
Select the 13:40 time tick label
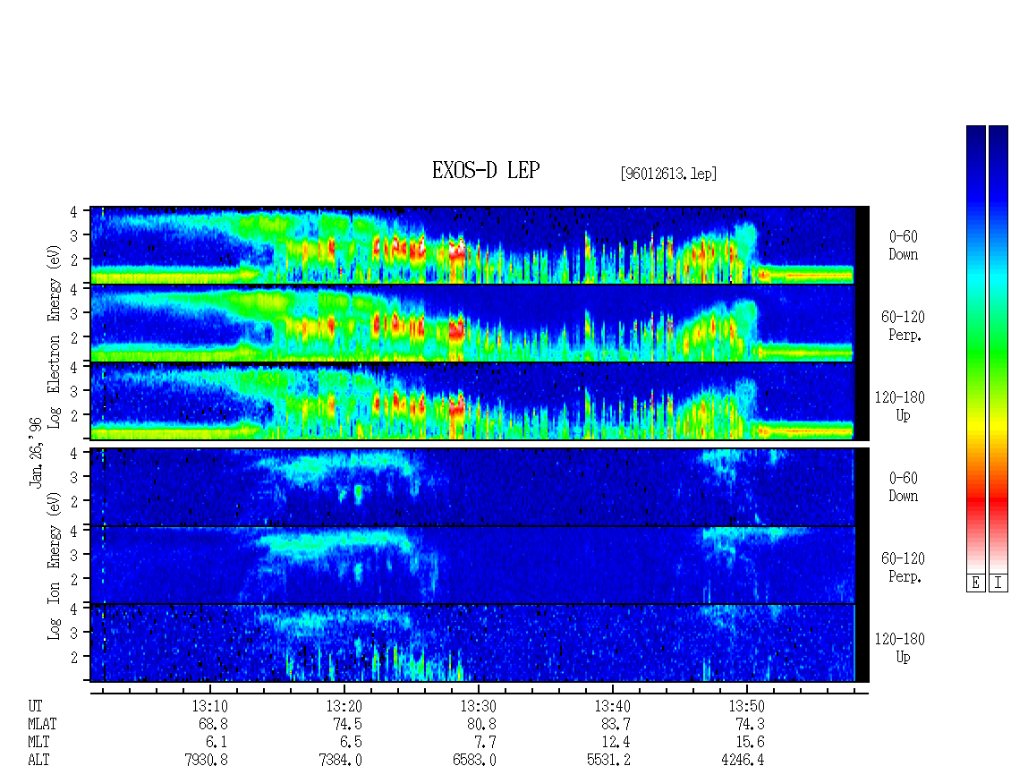pyautogui.click(x=613, y=706)
